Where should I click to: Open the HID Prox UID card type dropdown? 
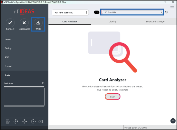[132, 12]
